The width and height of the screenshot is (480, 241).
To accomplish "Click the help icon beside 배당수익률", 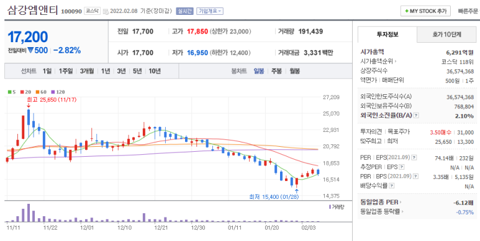I will tap(392, 186).
